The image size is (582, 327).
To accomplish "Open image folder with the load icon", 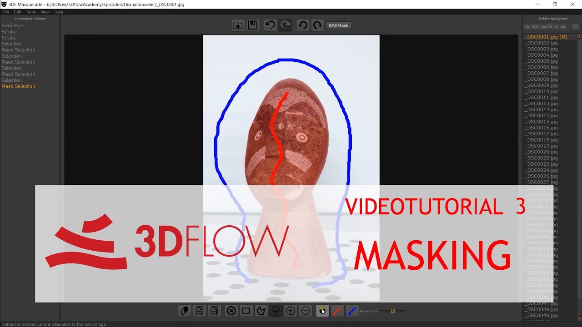I will pos(238,25).
